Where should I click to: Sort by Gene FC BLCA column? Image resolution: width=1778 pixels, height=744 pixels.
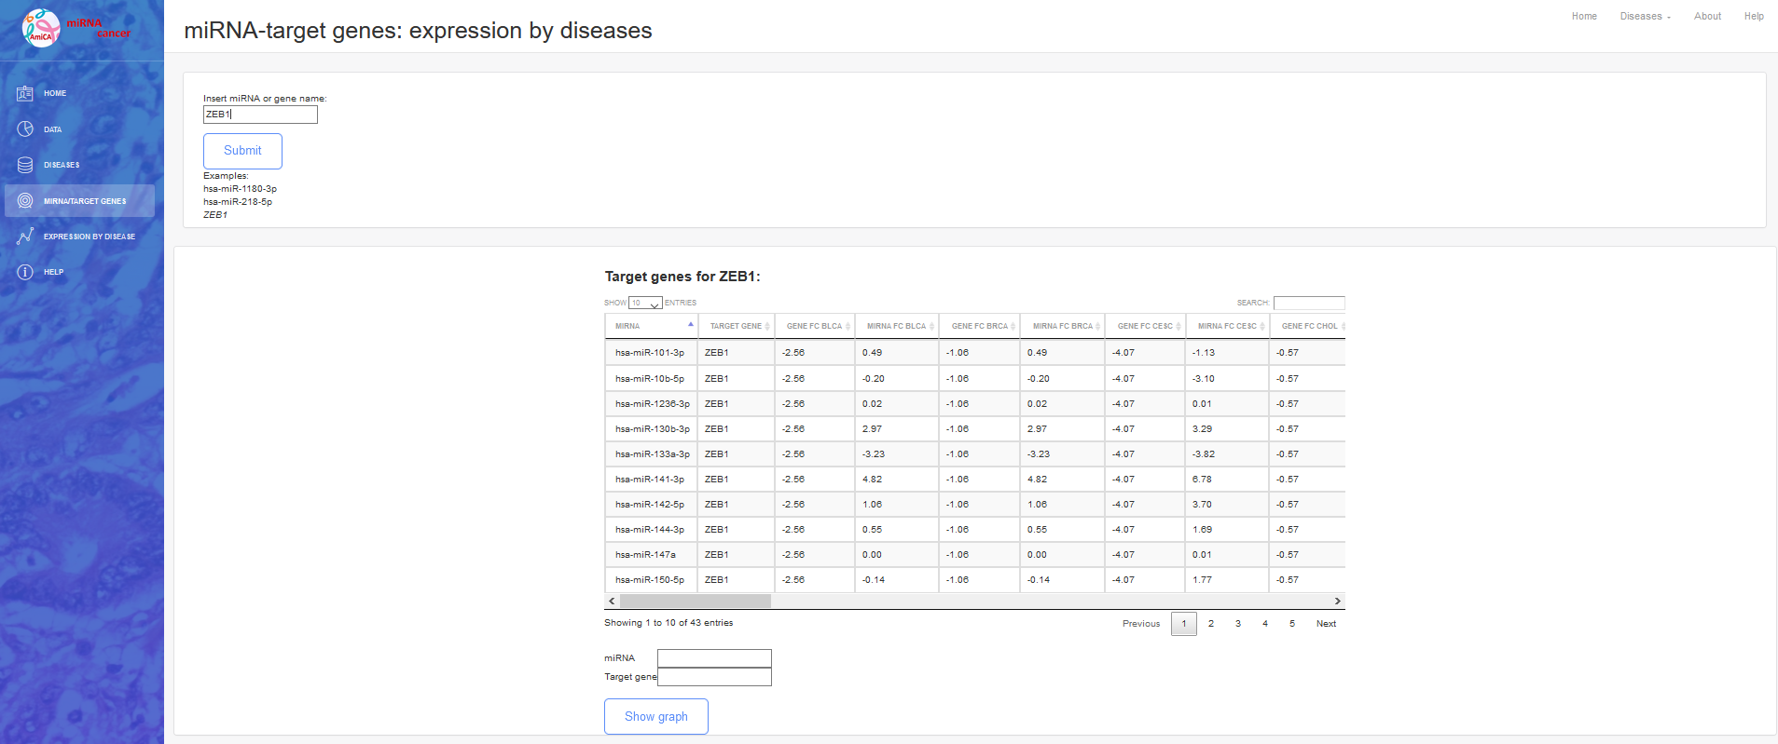pos(815,326)
